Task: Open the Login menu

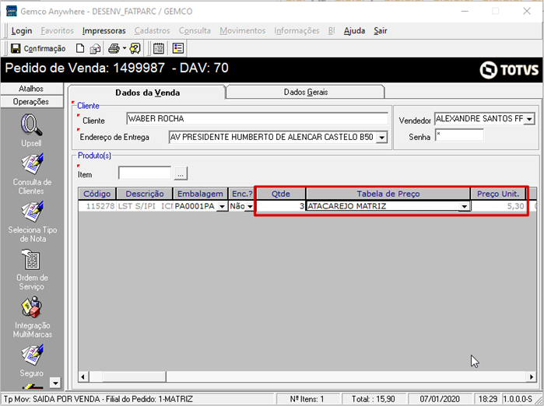Action: (x=22, y=31)
